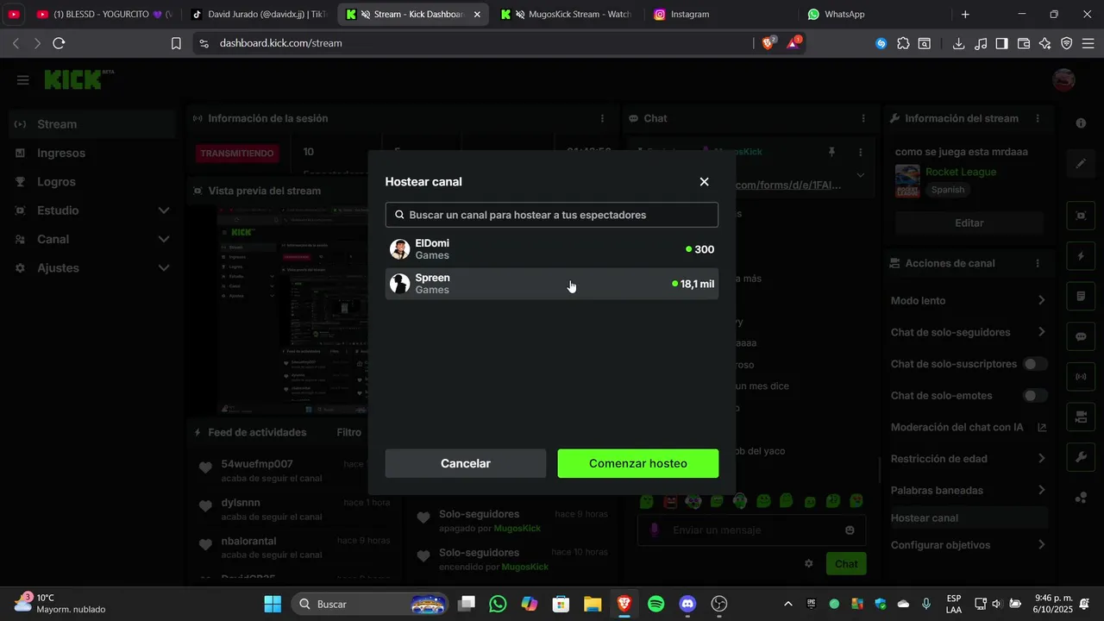Viewport: 1104px width, 621px height.
Task: Toggle stream preview widget icon in right bar
Action: tap(1081, 215)
